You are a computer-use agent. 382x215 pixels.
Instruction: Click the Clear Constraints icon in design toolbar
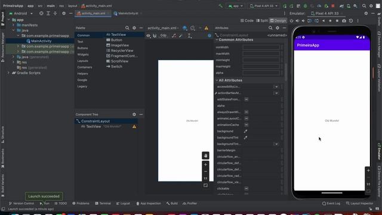coord(174,36)
